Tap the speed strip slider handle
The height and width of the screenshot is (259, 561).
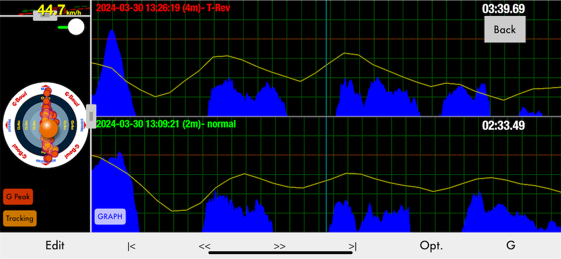click(45, 15)
